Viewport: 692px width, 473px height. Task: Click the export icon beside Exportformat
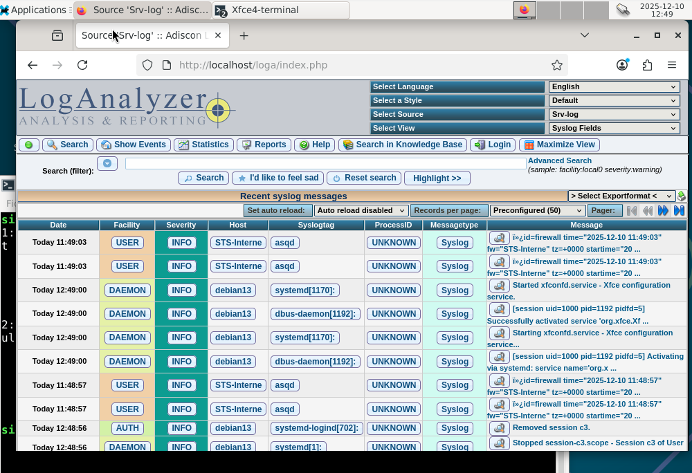pyautogui.click(x=682, y=196)
